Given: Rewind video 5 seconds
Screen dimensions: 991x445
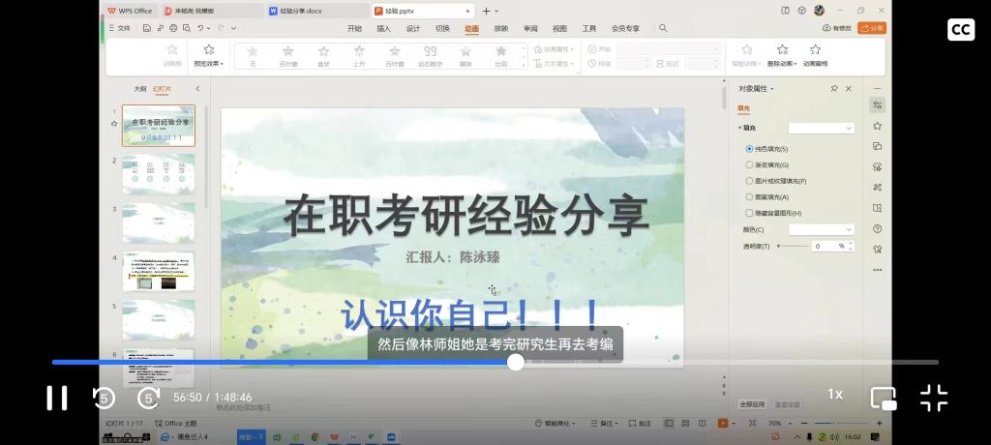Looking at the screenshot, I should coord(104,398).
